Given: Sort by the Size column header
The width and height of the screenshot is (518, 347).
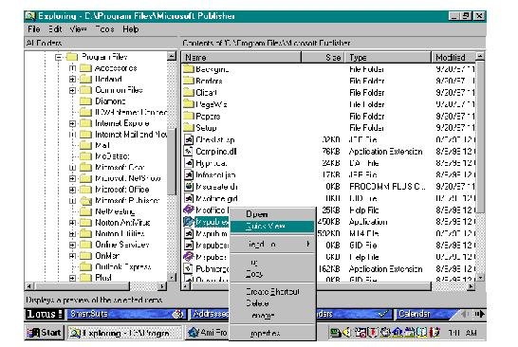Looking at the screenshot, I should 323,58.
